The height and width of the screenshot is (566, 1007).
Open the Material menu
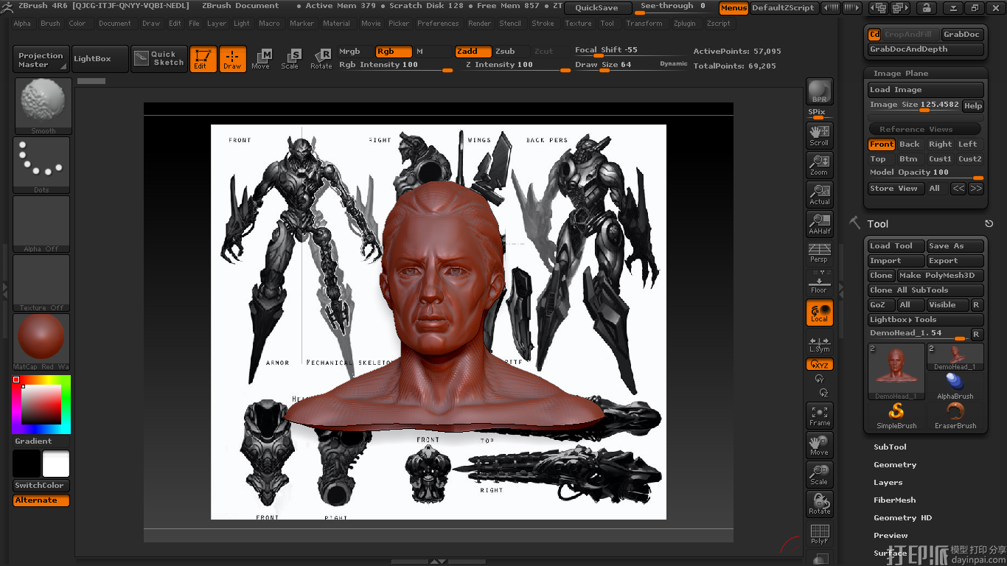point(336,24)
